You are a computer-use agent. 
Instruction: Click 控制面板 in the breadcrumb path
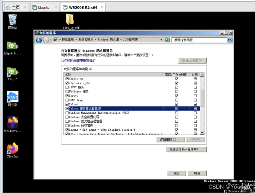pos(68,40)
